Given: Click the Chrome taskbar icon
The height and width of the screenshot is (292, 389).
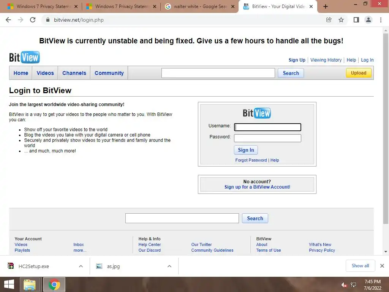Looking at the screenshot, I should coord(54,284).
